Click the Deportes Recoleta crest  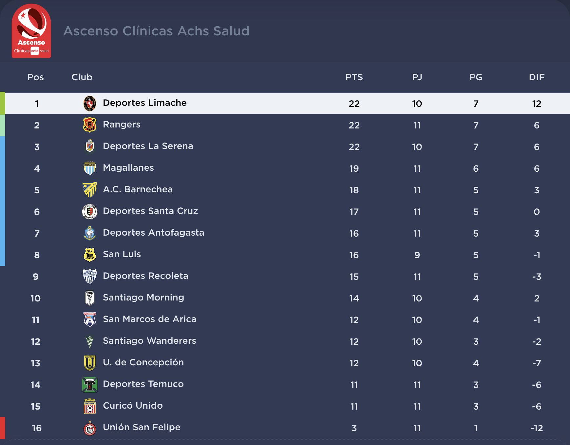(x=90, y=276)
